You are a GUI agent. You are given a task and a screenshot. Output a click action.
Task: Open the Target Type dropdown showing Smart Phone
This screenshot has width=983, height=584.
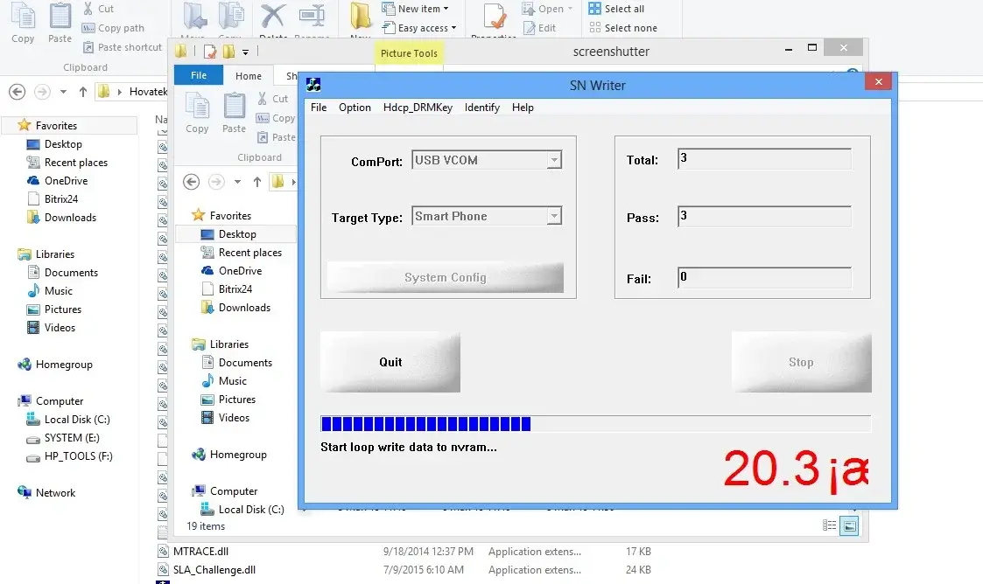pyautogui.click(x=555, y=216)
